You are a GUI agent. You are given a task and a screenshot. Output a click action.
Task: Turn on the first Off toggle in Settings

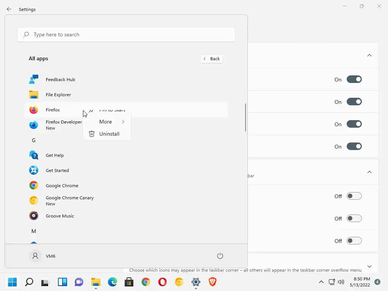coord(354,196)
